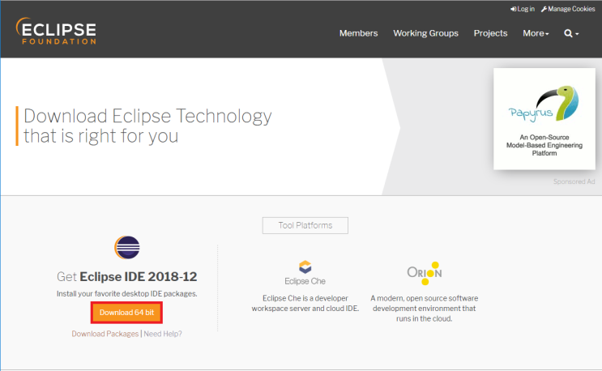Click 'A modern, open source software' description

click(425, 308)
